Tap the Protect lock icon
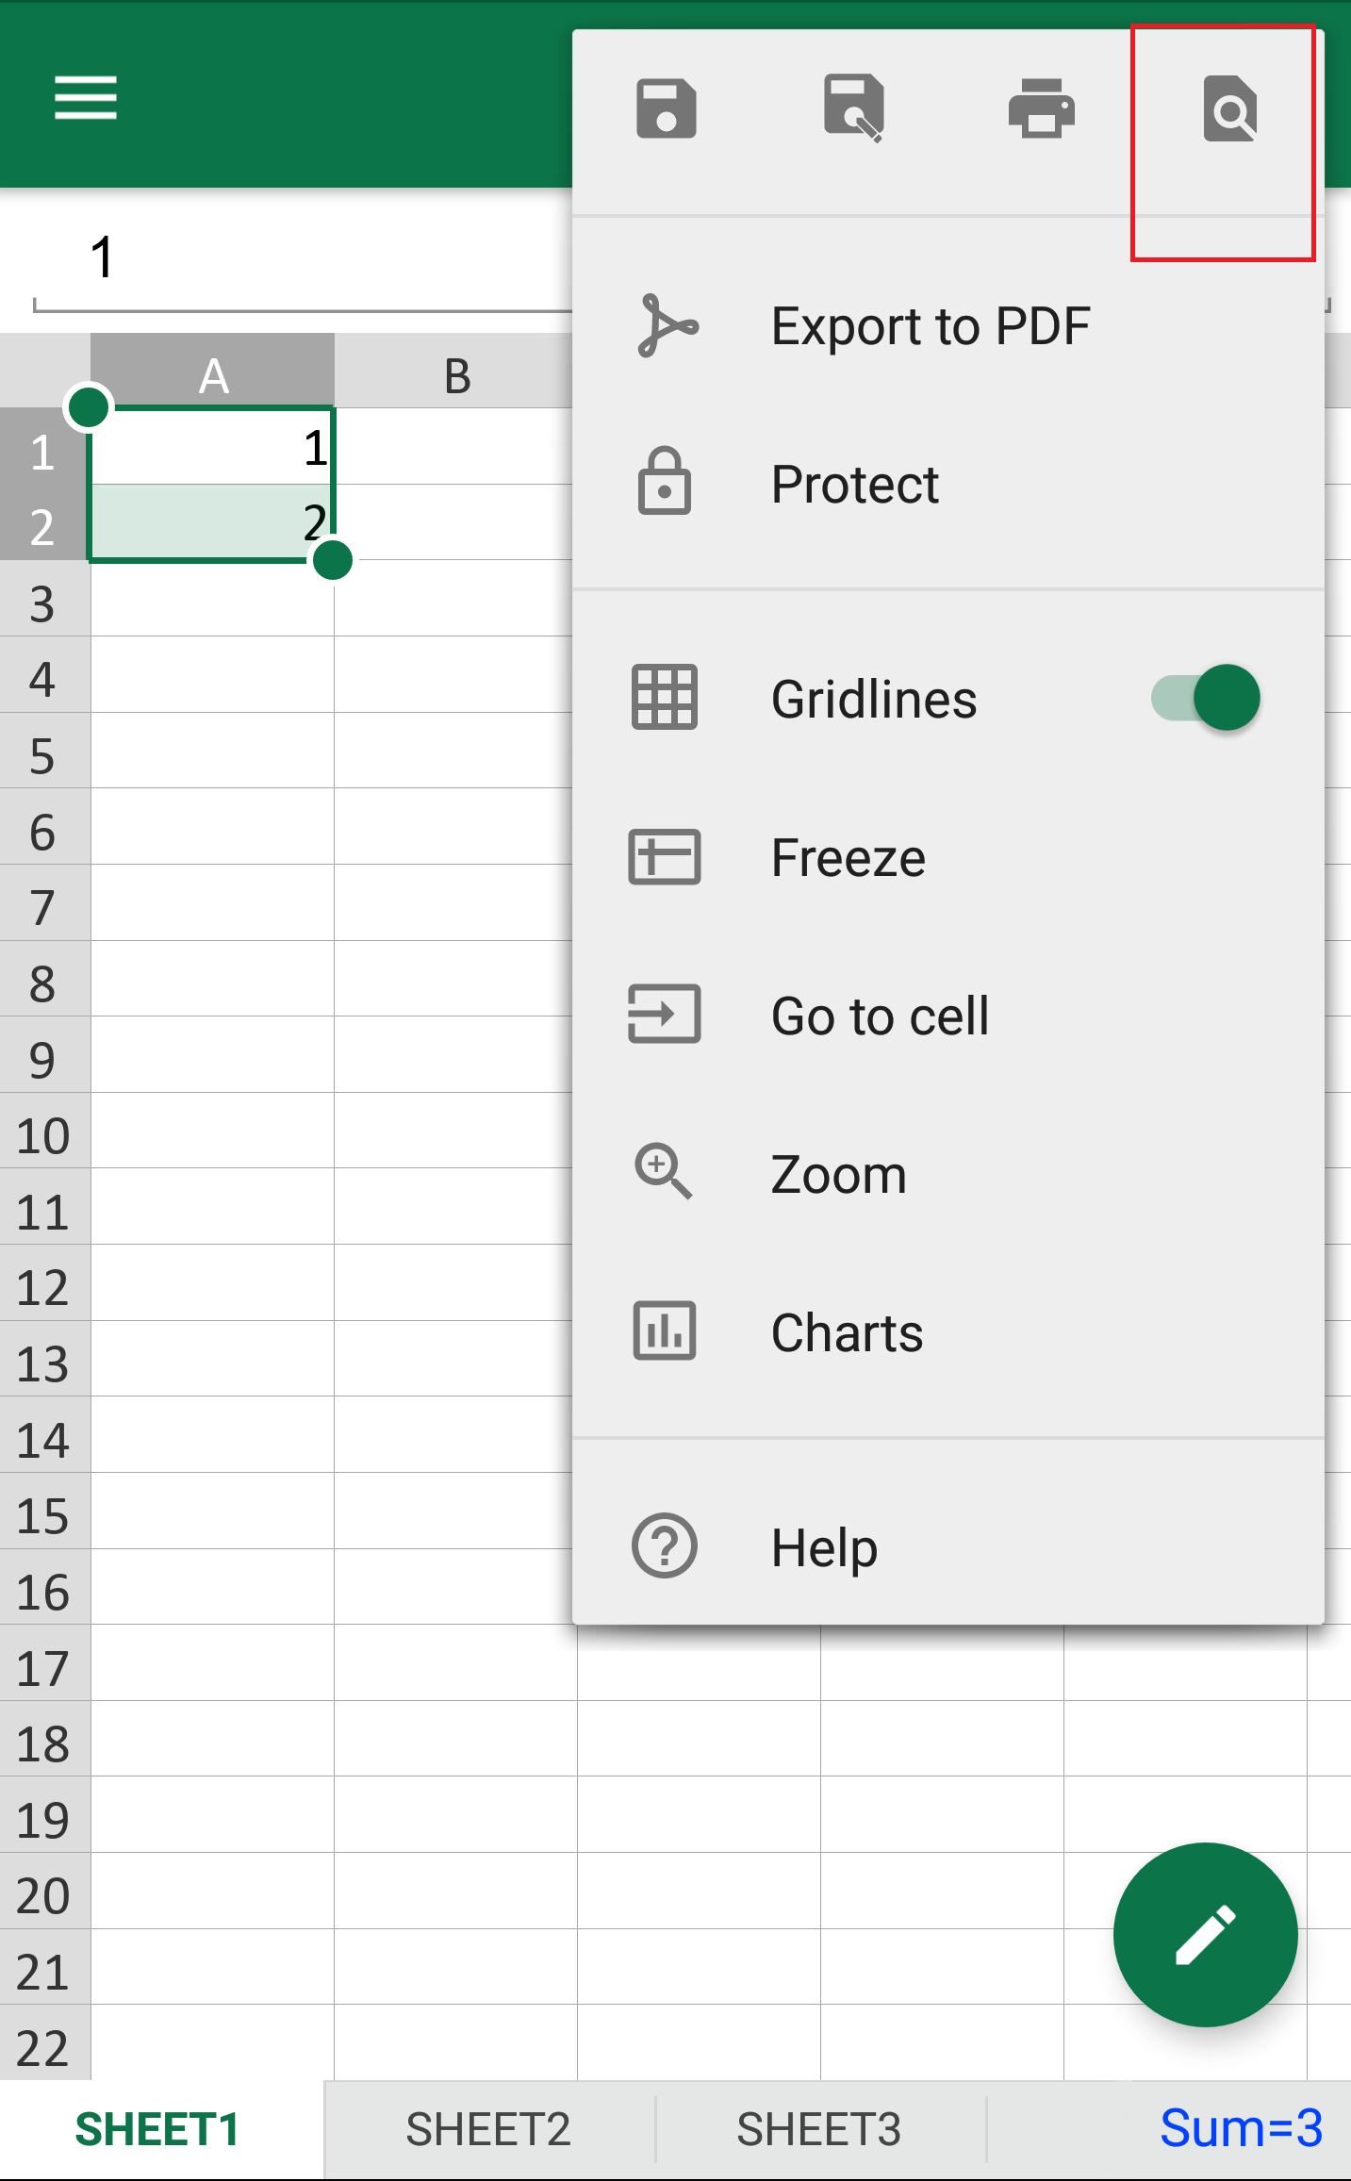Viewport: 1351px width, 2181px height. point(665,482)
